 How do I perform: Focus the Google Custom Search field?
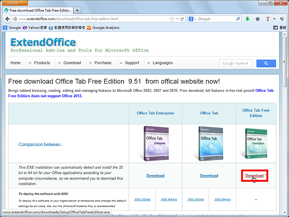(236, 63)
